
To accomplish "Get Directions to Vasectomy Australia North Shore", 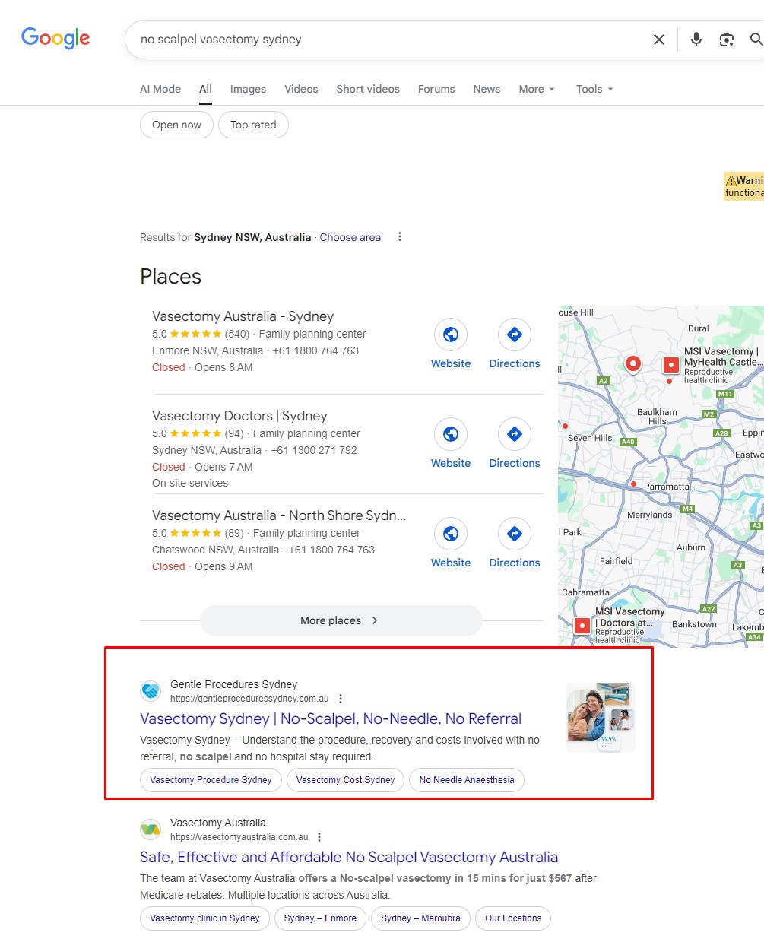I will coord(515,534).
